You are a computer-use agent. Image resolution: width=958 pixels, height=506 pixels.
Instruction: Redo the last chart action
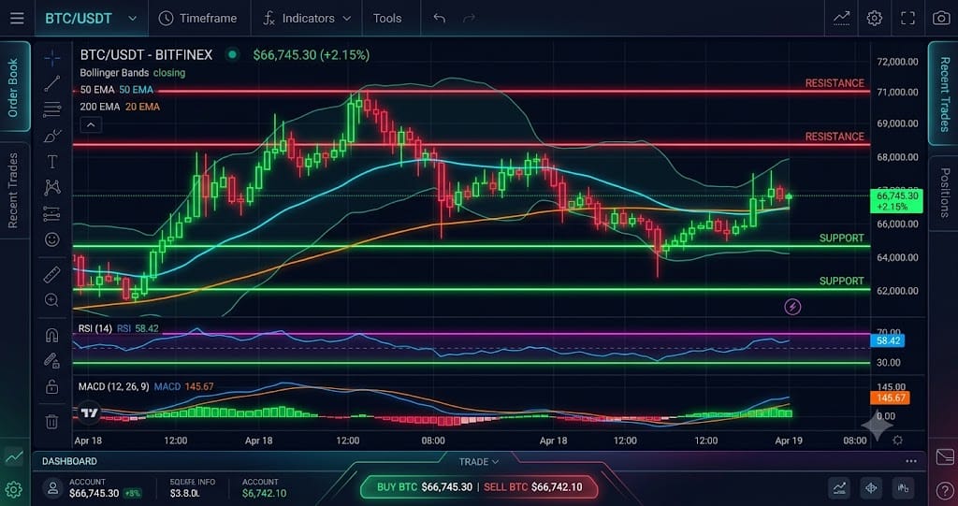(470, 19)
